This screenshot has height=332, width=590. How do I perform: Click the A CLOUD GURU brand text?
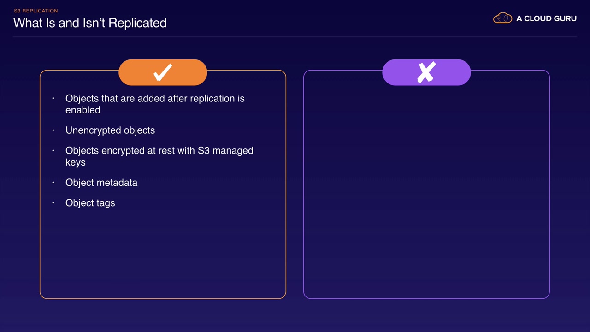click(x=546, y=19)
